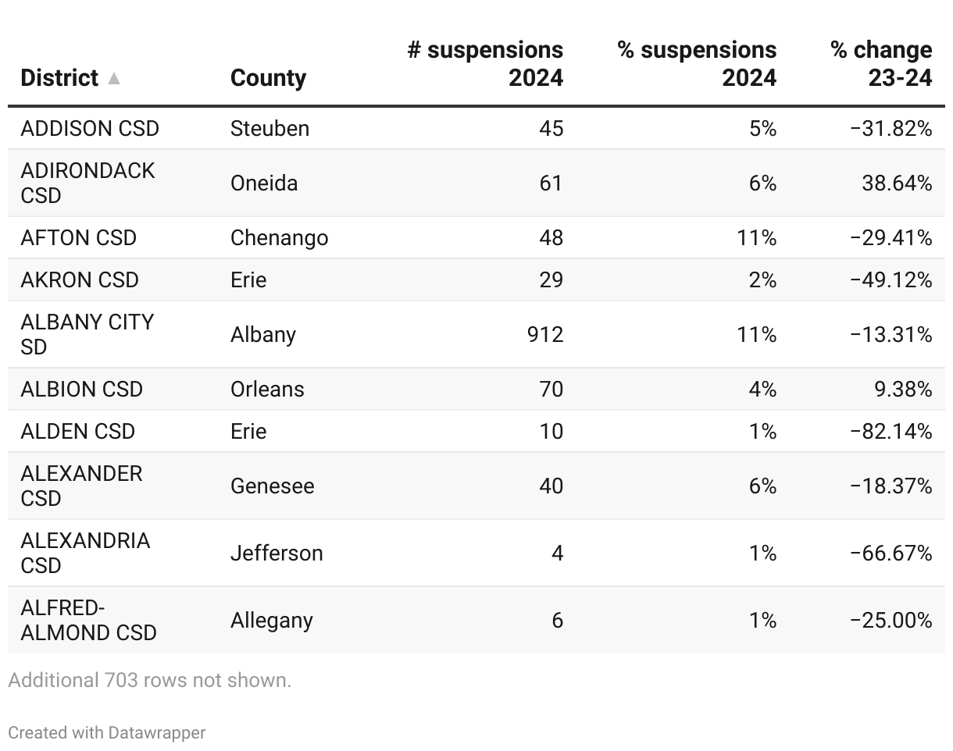Select the ADDISON CSD district cell
953x751 pixels.
pos(90,128)
